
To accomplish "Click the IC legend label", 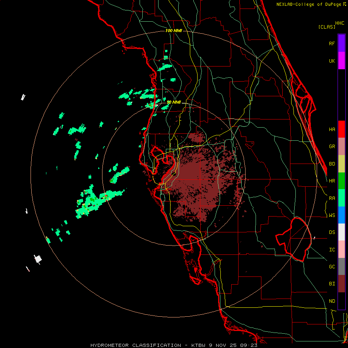I will (332, 250).
